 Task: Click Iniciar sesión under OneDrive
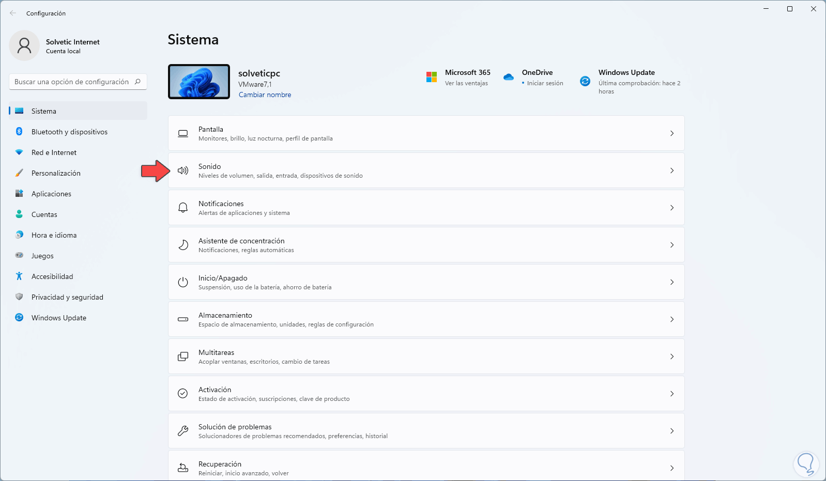(545, 83)
